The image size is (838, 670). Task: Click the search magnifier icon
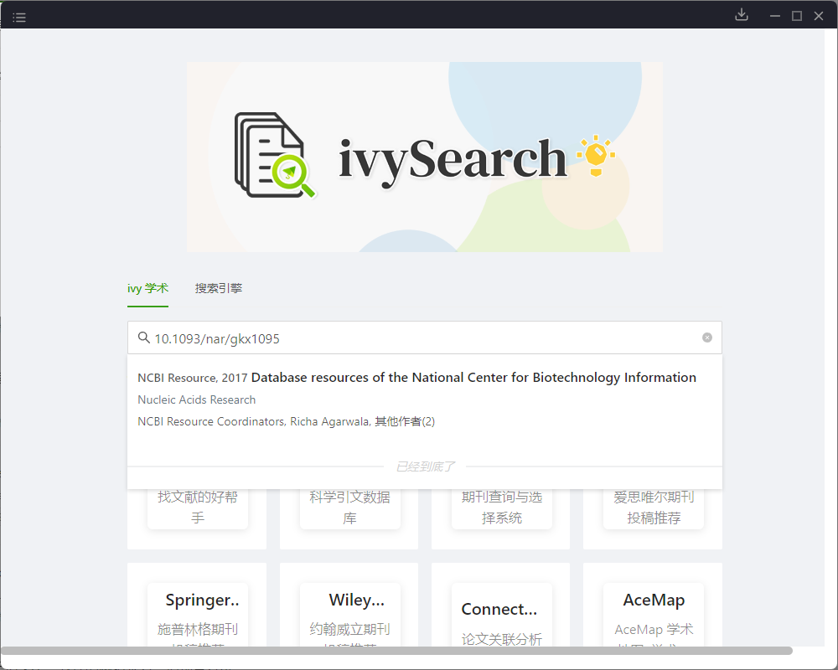[x=144, y=338]
